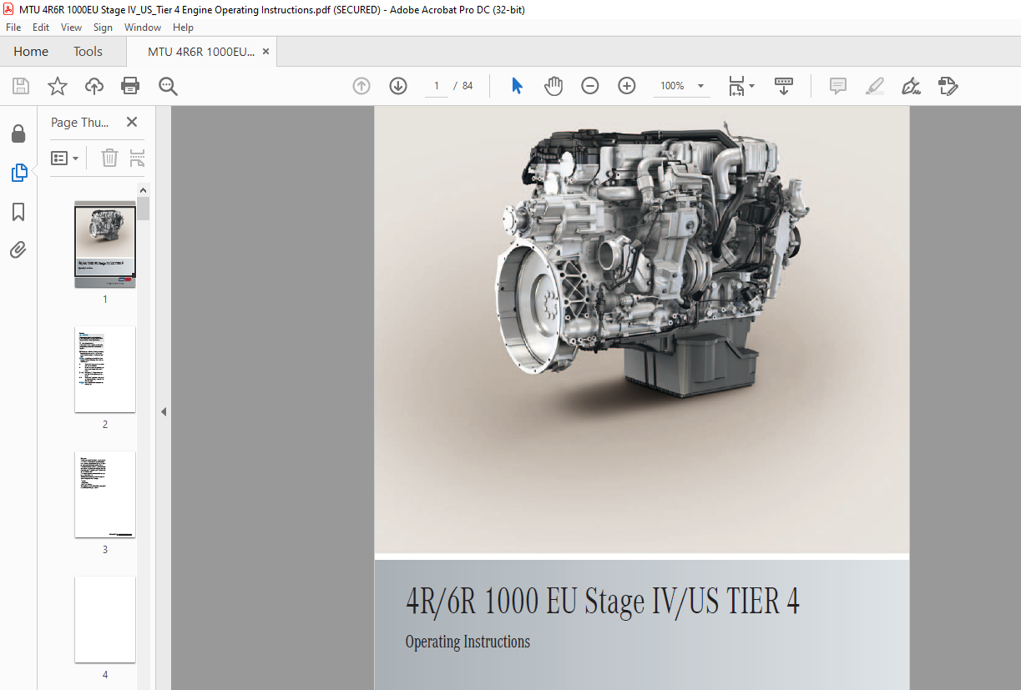Delete selected pages with trash icon
Screen dimensions: 1021x690
click(110, 158)
